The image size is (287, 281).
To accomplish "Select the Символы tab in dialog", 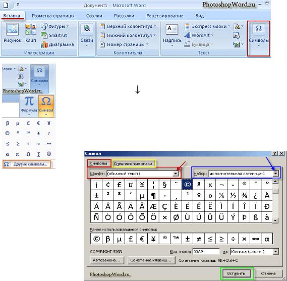I will pyautogui.click(x=99, y=163).
